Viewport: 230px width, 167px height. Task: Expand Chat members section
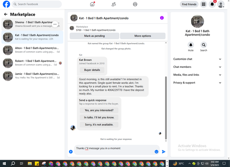click(x=197, y=67)
